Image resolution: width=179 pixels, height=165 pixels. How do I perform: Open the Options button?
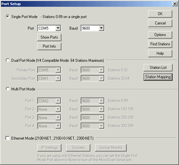[160, 35]
